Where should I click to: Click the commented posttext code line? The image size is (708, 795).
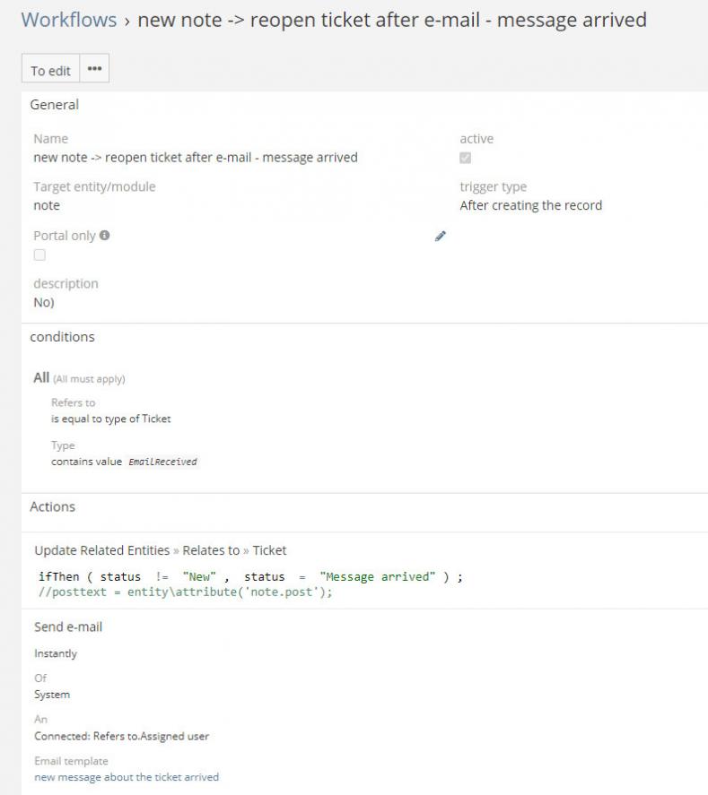pos(186,592)
